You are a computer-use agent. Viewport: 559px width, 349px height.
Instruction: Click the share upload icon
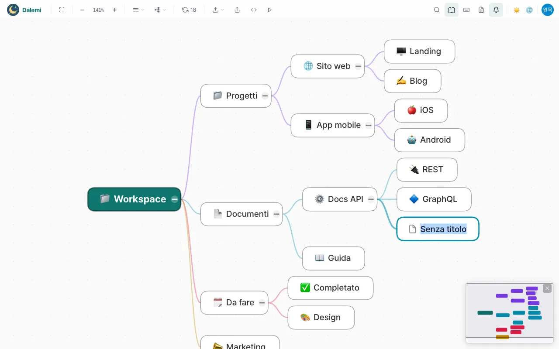(237, 10)
